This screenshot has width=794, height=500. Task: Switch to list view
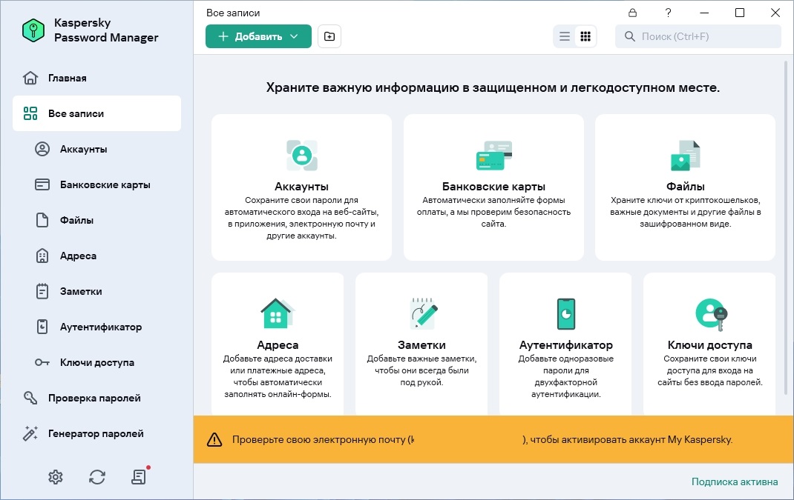[565, 36]
